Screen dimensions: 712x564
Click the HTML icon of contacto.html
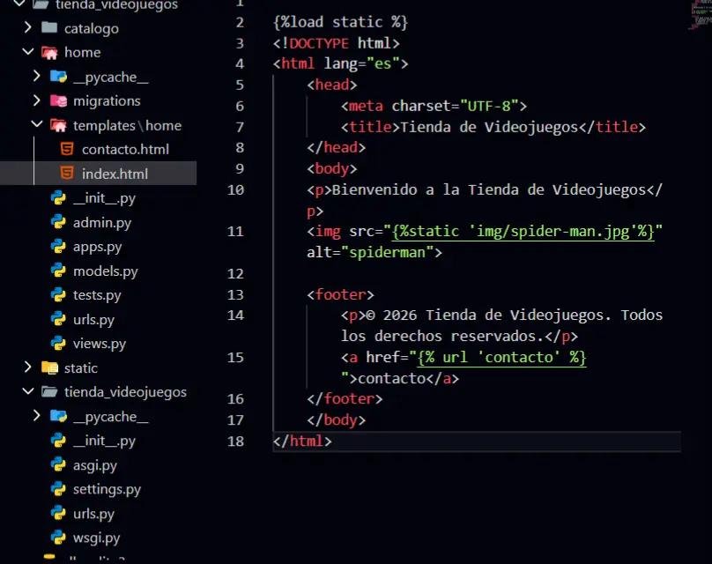pyautogui.click(x=67, y=149)
